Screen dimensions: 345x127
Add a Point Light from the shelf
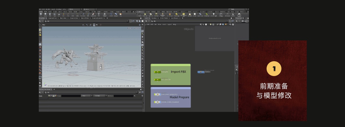(145, 15)
